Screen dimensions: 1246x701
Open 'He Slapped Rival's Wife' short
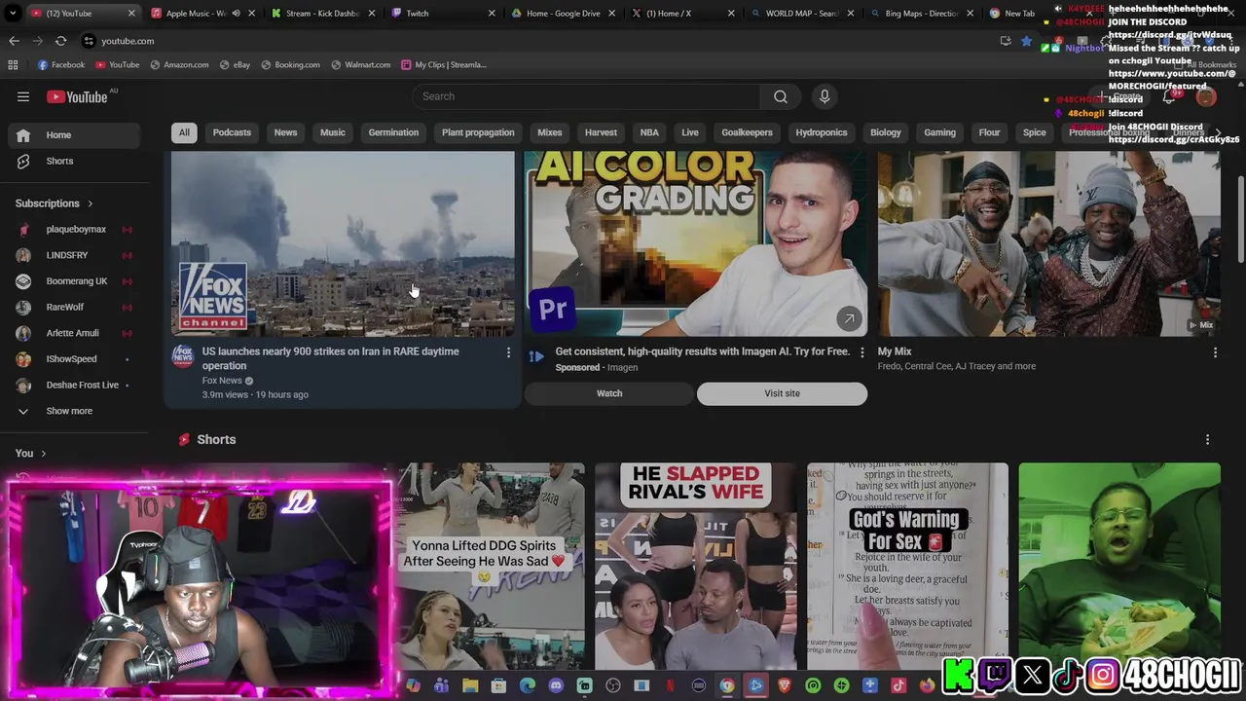(x=696, y=567)
